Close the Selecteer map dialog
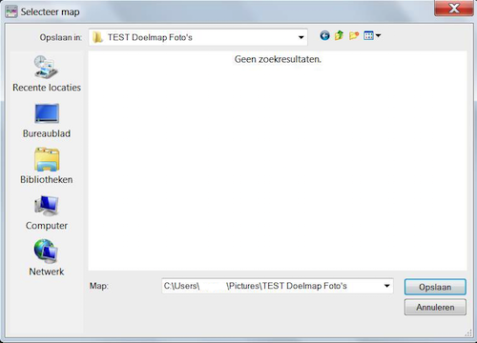Viewport: 477px width, 343px height. (454, 9)
